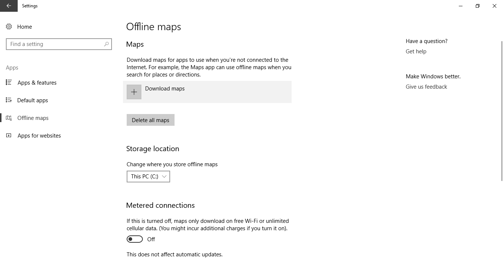The height and width of the screenshot is (267, 503).
Task: Click the Apps for websites icon
Action: tap(9, 135)
